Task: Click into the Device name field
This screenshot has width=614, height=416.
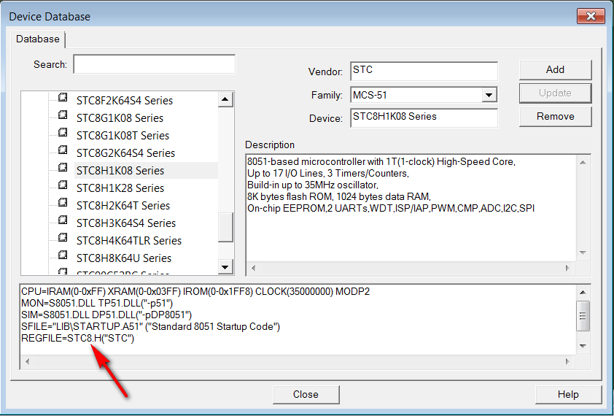Action: [424, 118]
